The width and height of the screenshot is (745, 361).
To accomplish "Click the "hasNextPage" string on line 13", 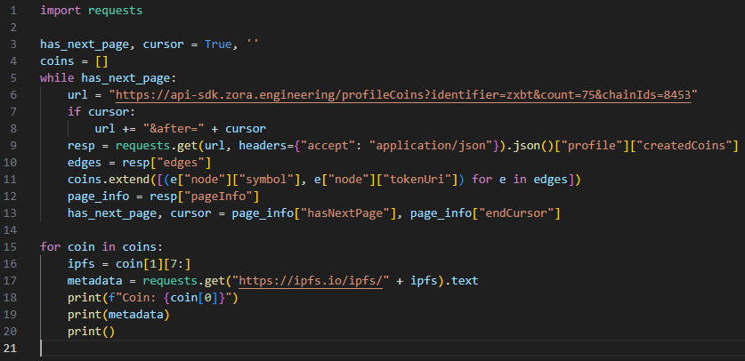I will 345,213.
